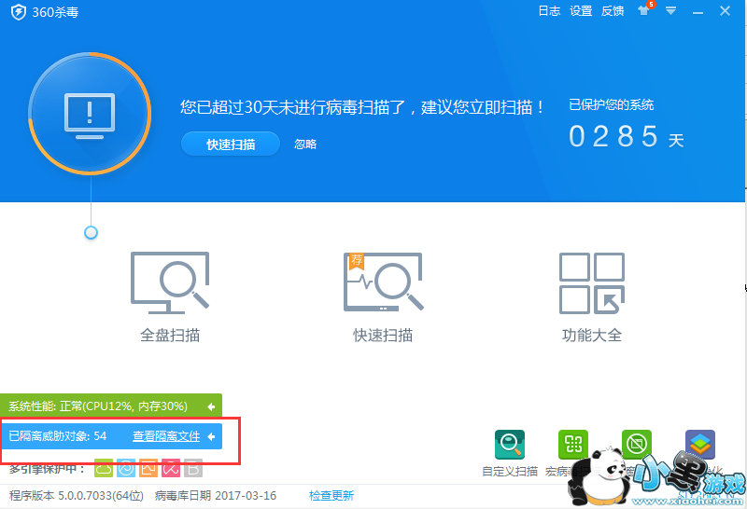
Task: Toggle the pink engine icon
Action: 171,469
